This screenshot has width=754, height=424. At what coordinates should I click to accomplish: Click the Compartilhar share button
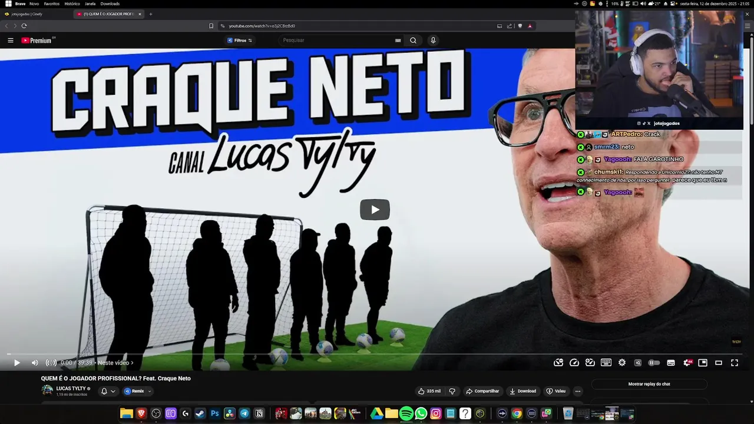click(x=482, y=391)
